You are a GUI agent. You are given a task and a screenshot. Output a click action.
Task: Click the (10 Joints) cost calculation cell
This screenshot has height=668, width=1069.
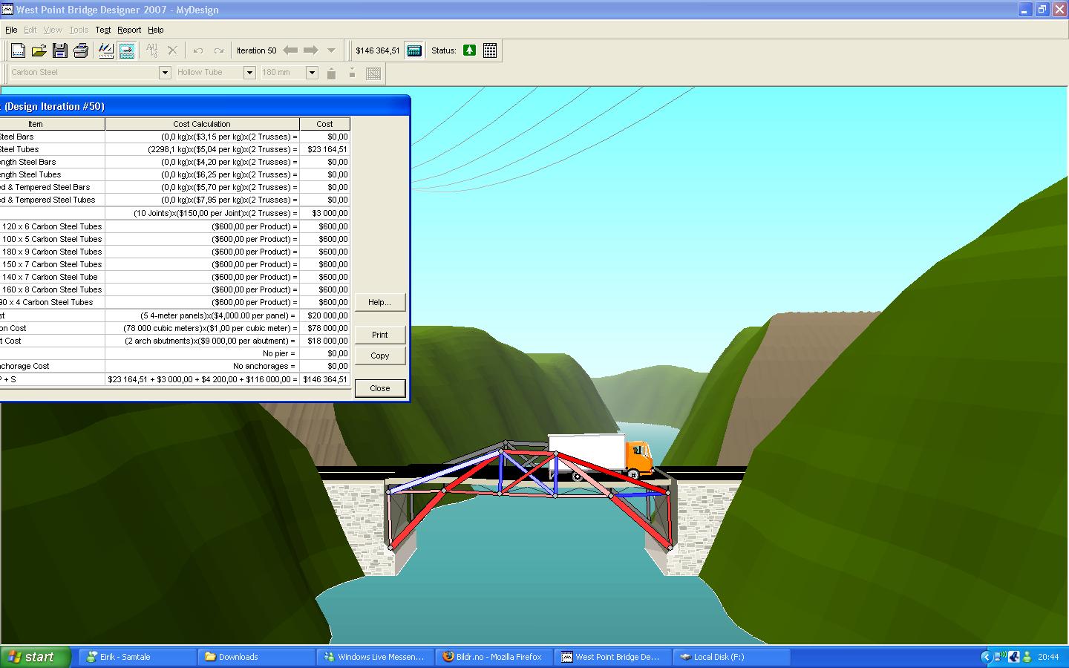pos(202,213)
